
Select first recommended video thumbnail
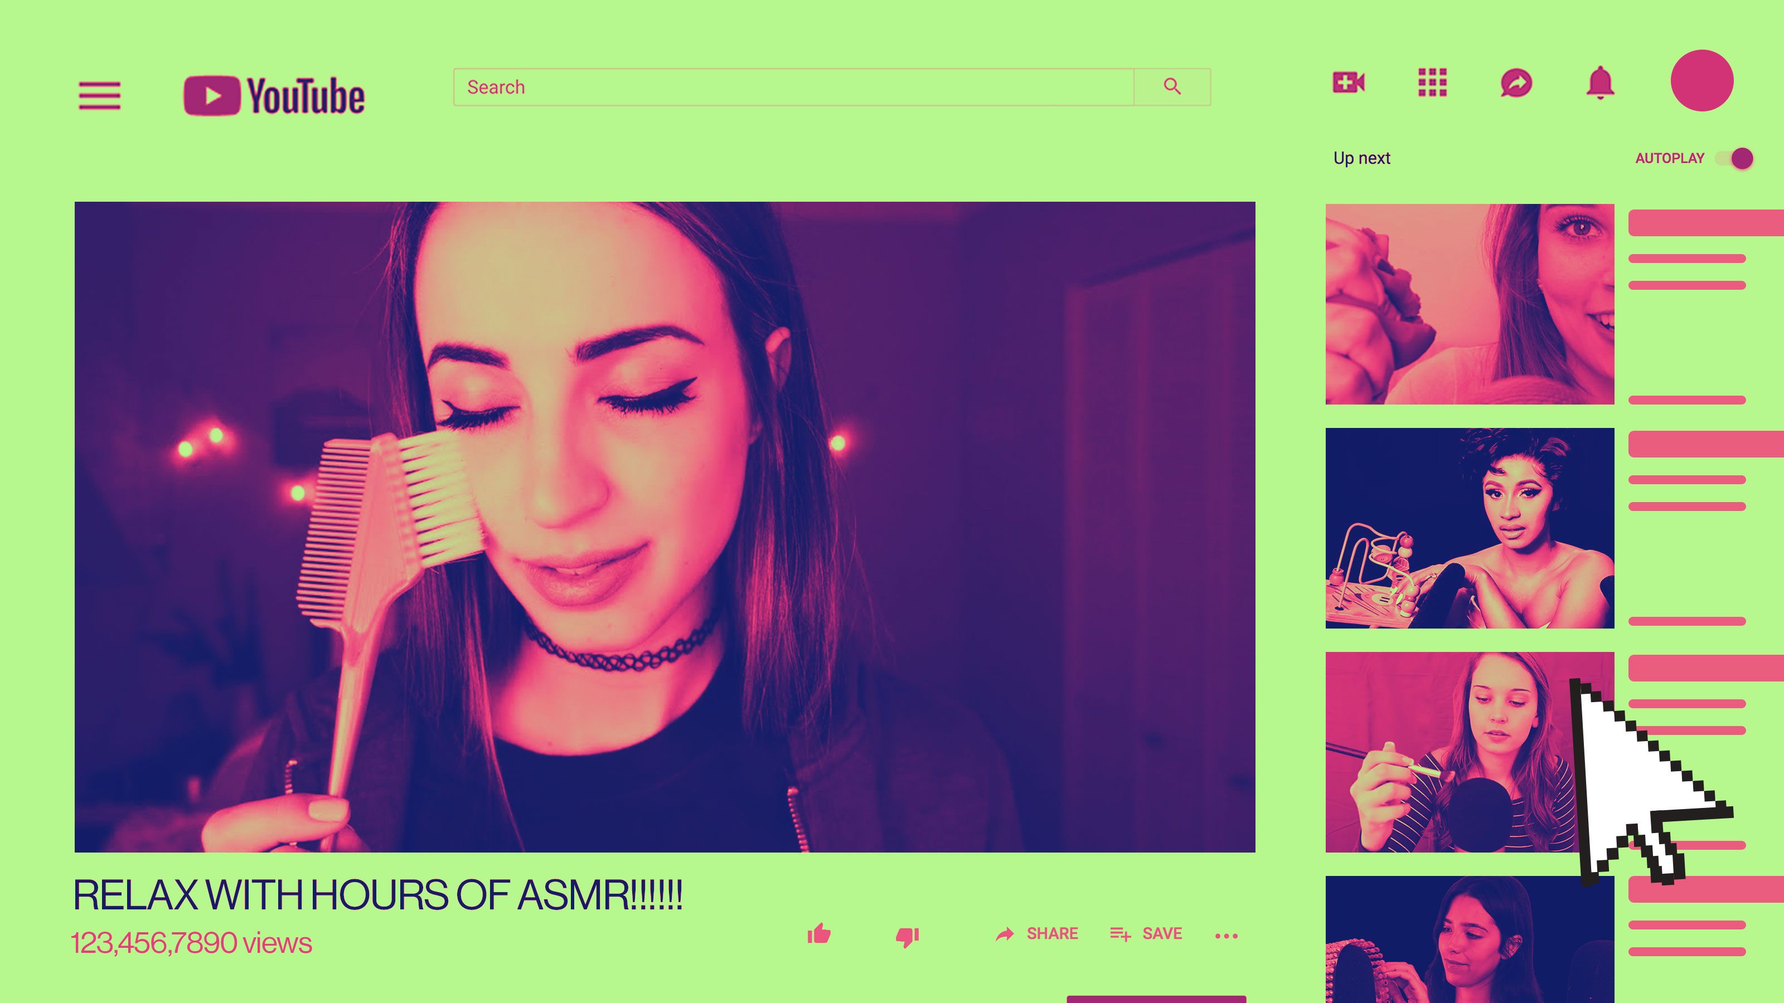(1469, 304)
